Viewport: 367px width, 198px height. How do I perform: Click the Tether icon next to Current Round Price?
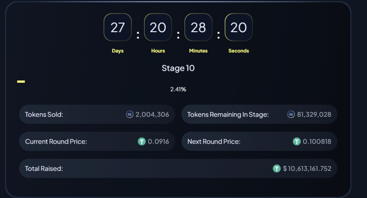point(142,141)
